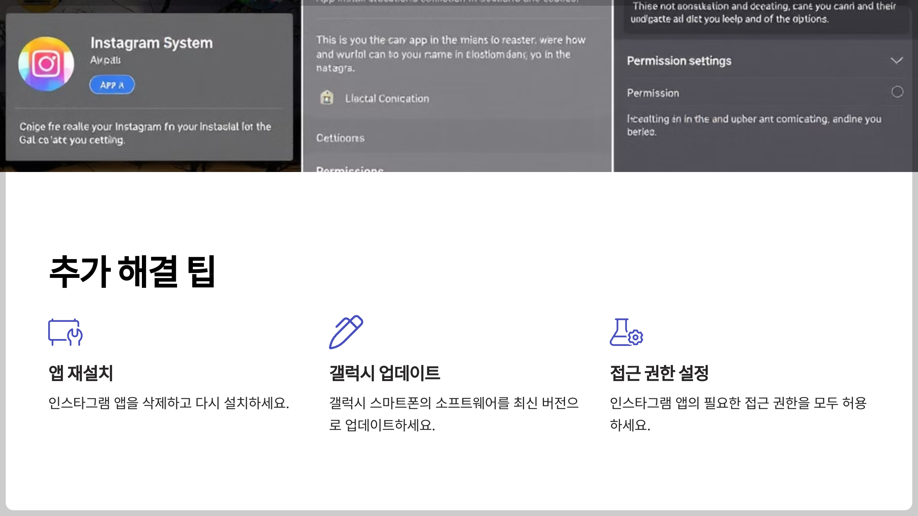Screen dimensions: 918x516
Task: Expand the Permission settings chevron
Action: [x=897, y=60]
